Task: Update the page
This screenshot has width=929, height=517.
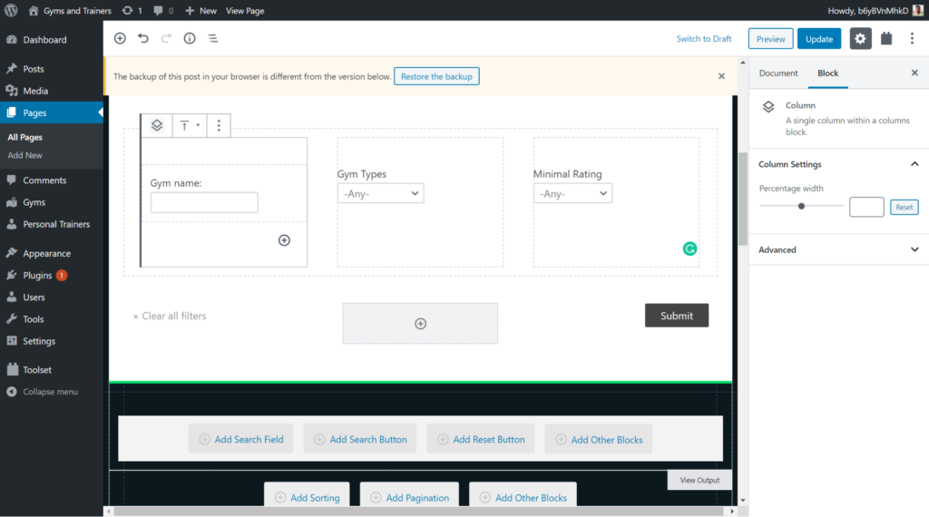Action: (819, 38)
